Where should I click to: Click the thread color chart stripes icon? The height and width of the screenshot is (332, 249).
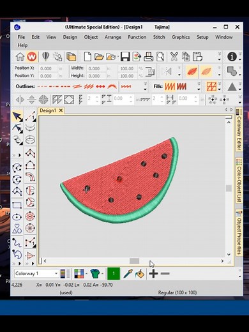tap(65, 274)
